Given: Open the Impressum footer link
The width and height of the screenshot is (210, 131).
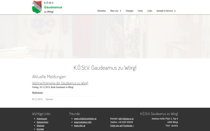Looking at the screenshot, I should pyautogui.click(x=42, y=119).
